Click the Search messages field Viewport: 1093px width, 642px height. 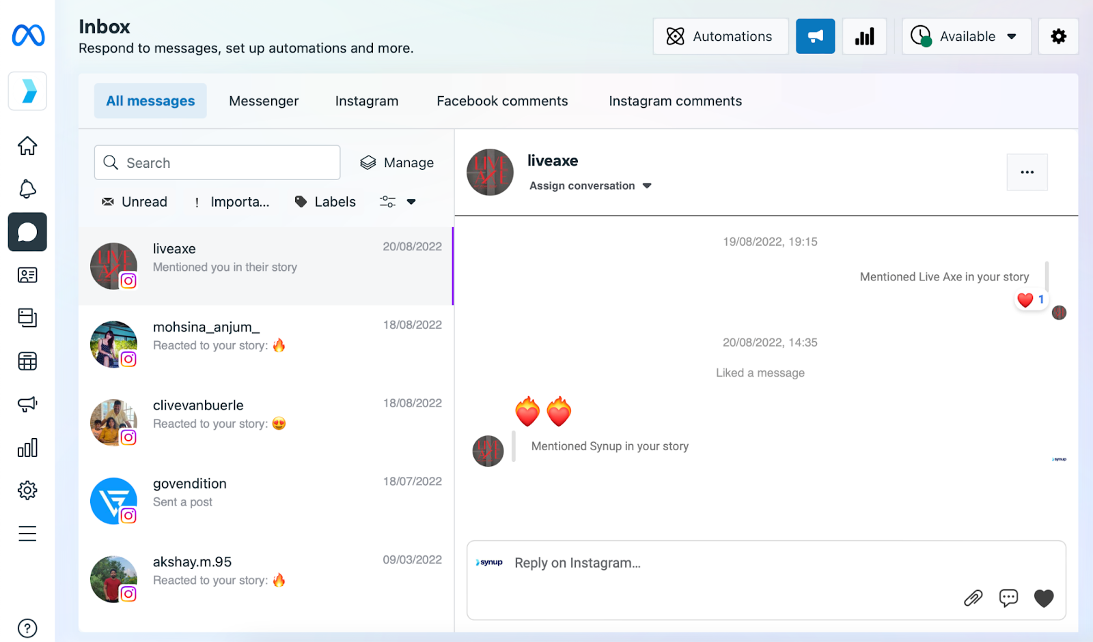[217, 162]
